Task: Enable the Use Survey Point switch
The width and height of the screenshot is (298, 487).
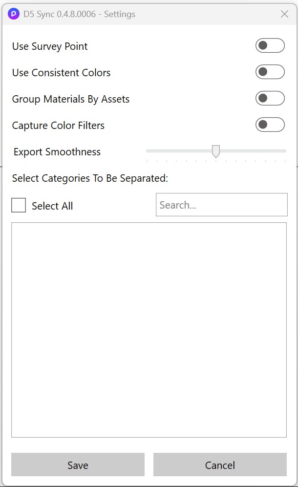Action: point(270,46)
